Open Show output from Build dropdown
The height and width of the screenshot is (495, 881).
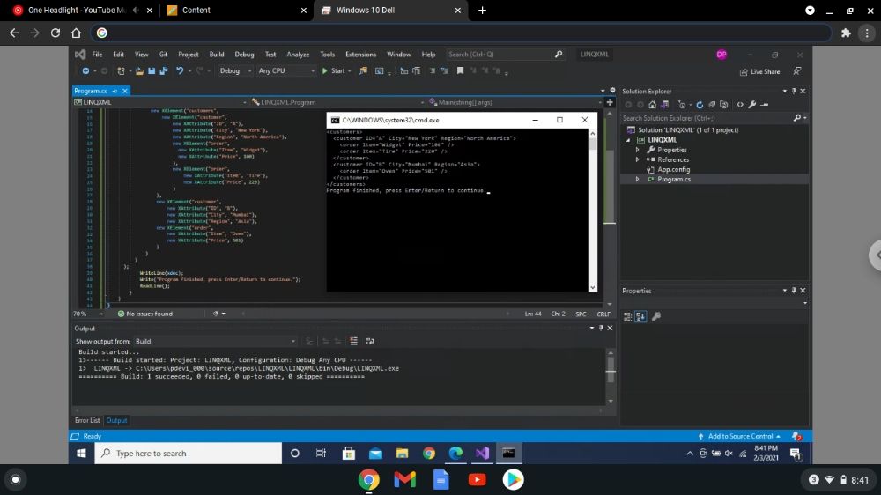215,341
